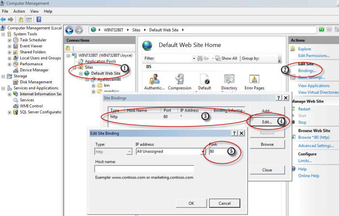Click the Performance icon in tree
This screenshot has width=339, height=216.
15,64
